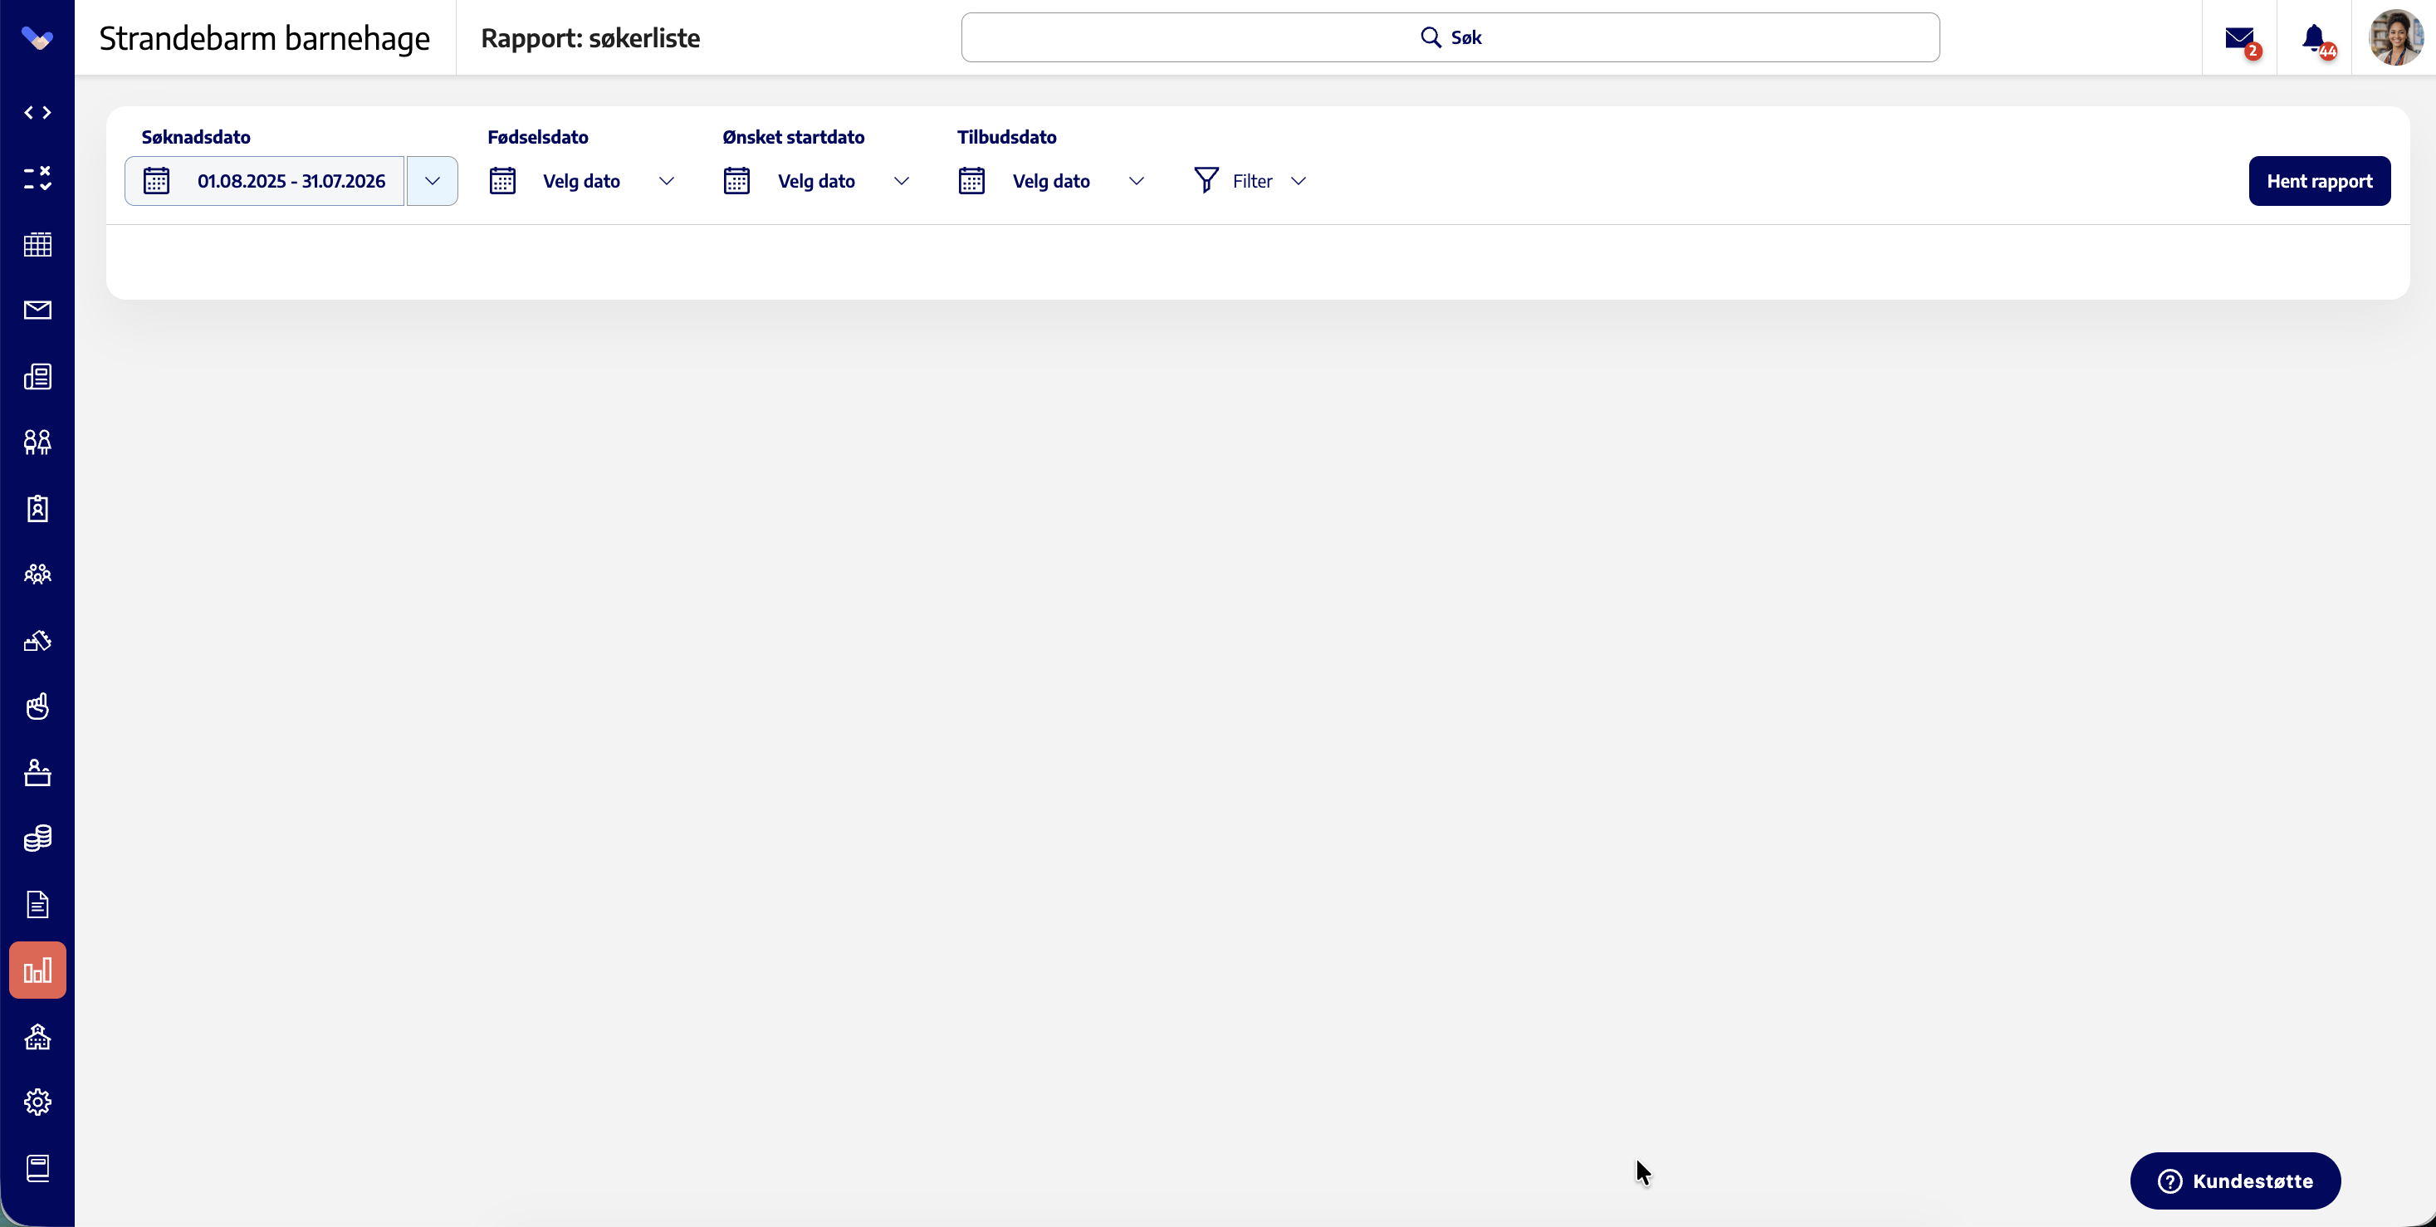Expand the Søknadsdato chevron dropdown
Image resolution: width=2436 pixels, height=1227 pixels.
pos(433,180)
